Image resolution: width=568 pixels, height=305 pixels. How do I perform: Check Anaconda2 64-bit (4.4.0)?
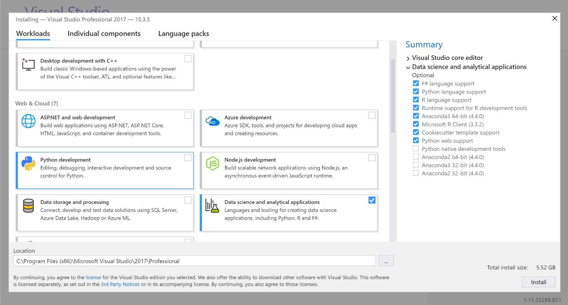[416, 157]
